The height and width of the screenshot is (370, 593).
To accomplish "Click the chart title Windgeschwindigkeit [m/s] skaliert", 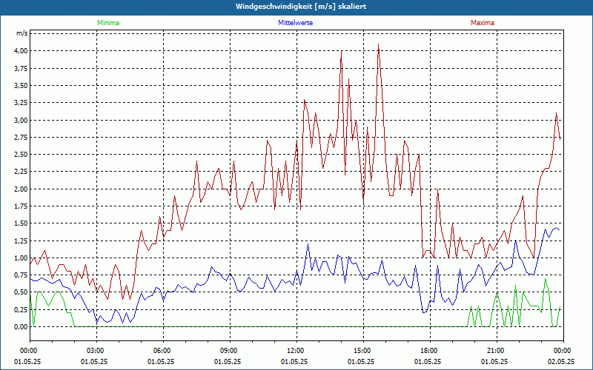I will pos(301,7).
